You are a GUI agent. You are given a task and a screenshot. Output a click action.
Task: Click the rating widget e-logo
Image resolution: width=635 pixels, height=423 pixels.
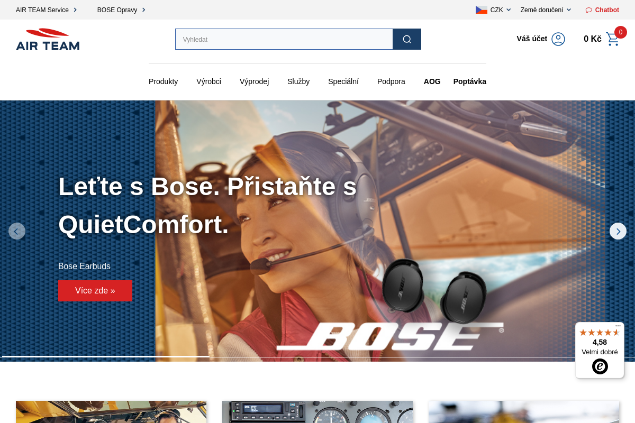point(600,366)
